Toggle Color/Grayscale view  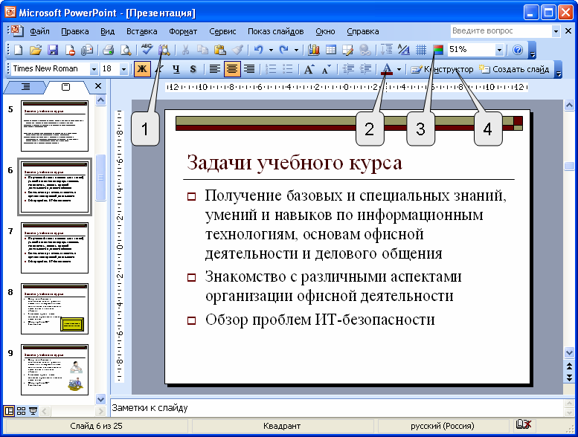(438, 50)
